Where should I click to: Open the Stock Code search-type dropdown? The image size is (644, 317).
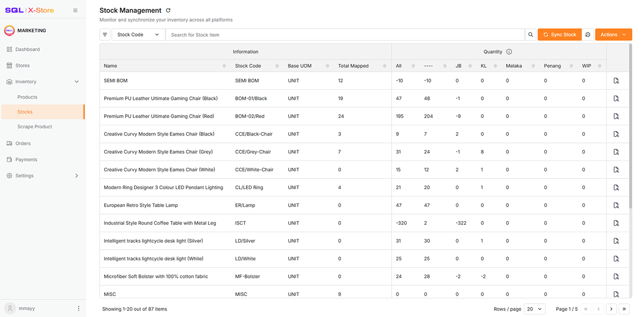coord(138,35)
